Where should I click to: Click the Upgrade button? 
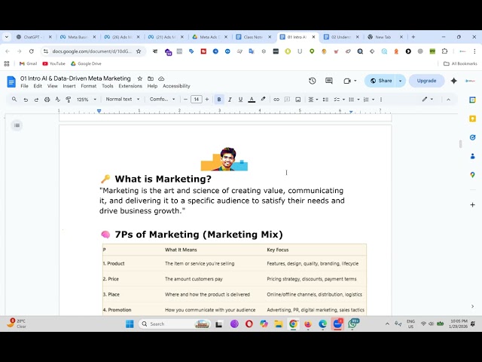(426, 81)
